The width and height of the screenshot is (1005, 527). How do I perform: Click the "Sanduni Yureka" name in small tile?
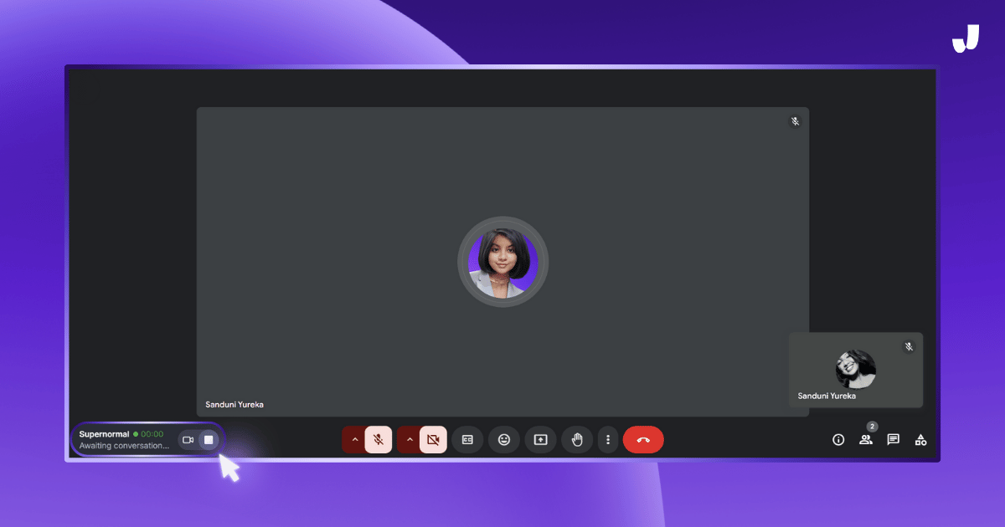(827, 397)
